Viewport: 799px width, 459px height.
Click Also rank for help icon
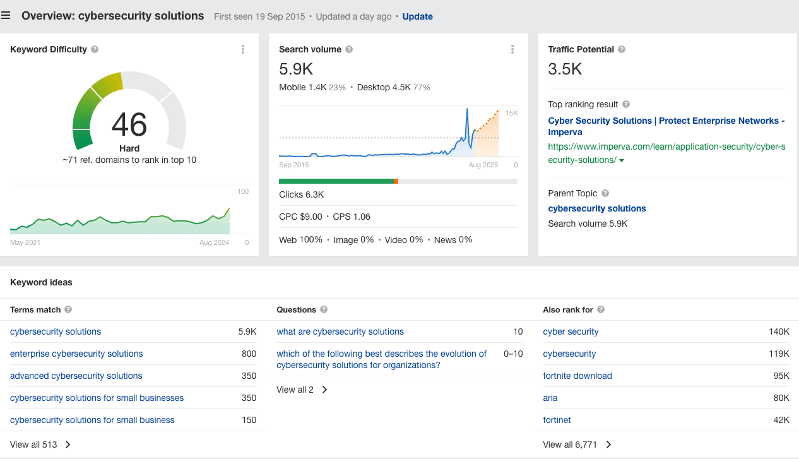(601, 309)
